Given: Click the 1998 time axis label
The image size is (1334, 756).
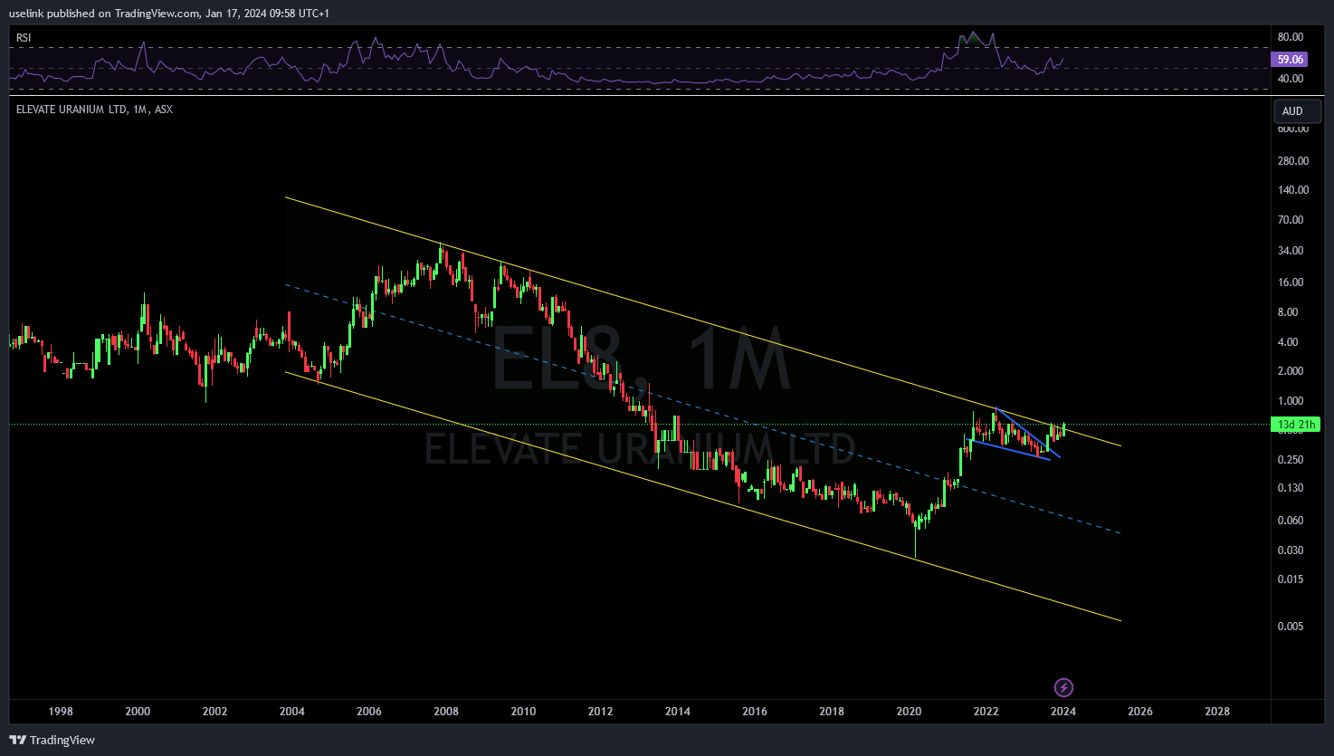Looking at the screenshot, I should [x=61, y=712].
